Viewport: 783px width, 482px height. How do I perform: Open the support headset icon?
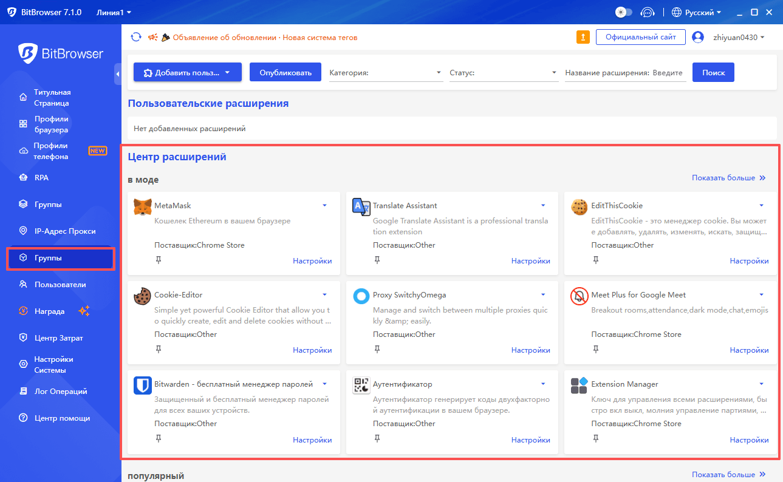(647, 12)
